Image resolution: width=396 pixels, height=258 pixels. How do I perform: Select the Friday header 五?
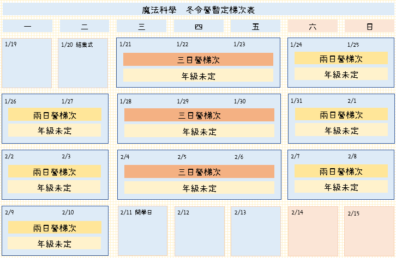256,26
